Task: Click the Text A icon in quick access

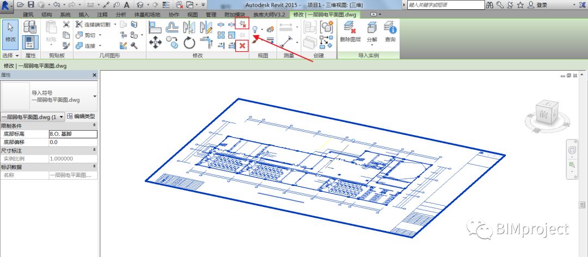Action: [127, 5]
